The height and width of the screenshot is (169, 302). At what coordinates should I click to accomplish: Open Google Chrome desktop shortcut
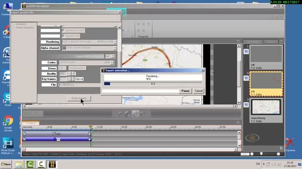8,123
